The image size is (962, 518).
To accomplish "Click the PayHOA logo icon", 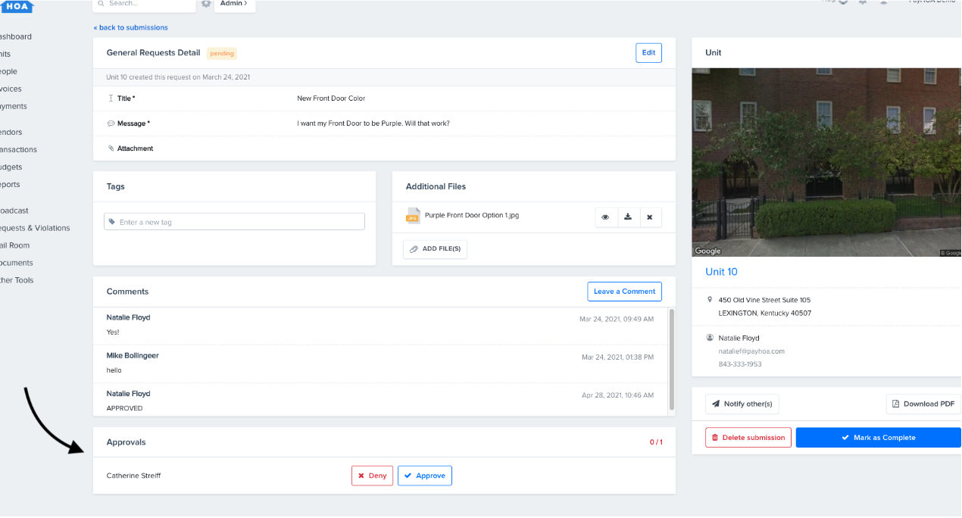I will [x=17, y=6].
